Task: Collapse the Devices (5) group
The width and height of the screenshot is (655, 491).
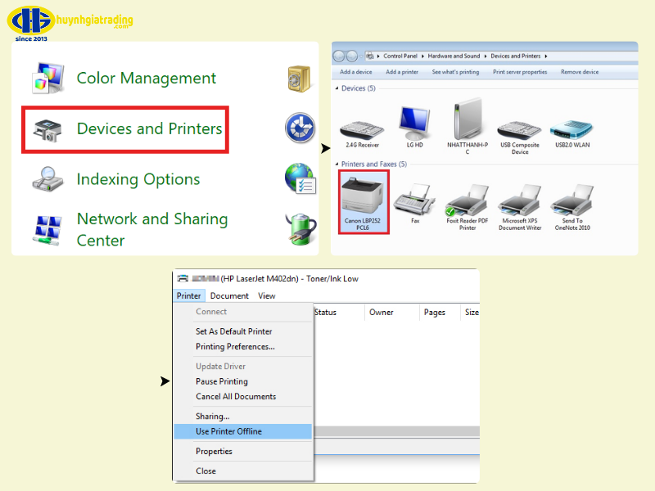Action: click(338, 88)
